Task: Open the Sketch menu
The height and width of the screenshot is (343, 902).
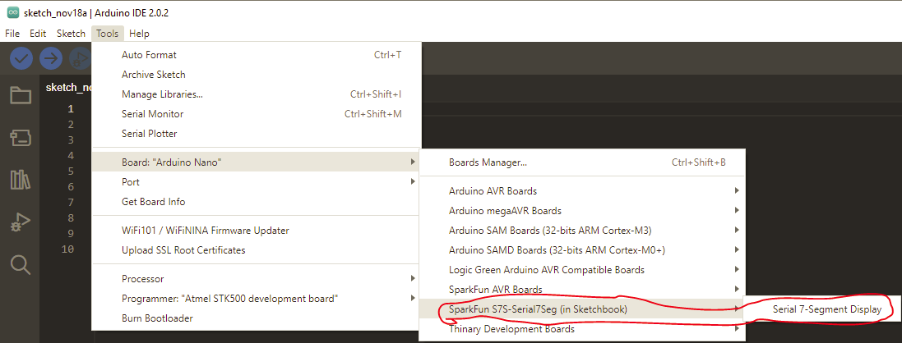Action: pos(71,34)
